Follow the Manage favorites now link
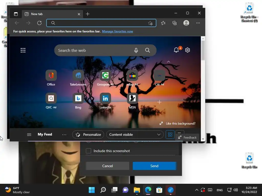The width and height of the screenshot is (262, 196). tap(117, 31)
